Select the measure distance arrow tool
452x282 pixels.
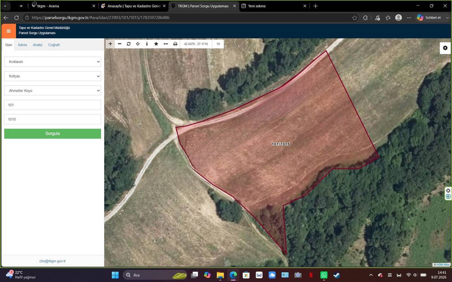[x=166, y=44]
